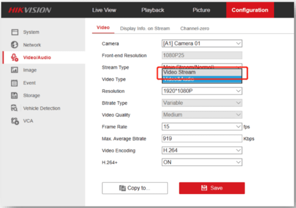Open the Camera dropdown
The height and width of the screenshot is (208, 296).
coord(202,43)
